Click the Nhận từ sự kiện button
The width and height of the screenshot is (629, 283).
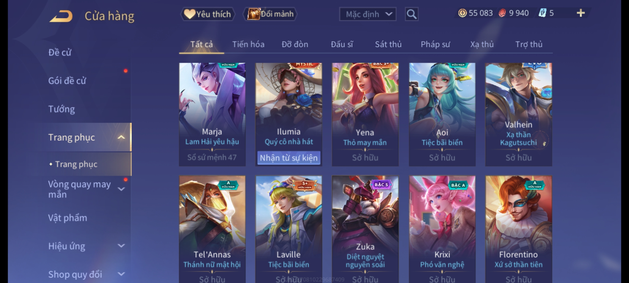point(289,158)
